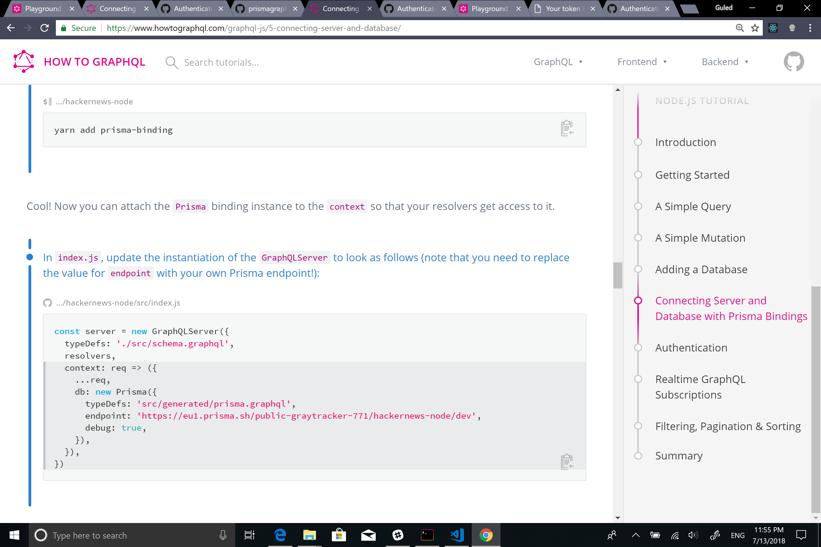
Task: Click the vertical page scrollbar thumb
Action: pos(618,275)
